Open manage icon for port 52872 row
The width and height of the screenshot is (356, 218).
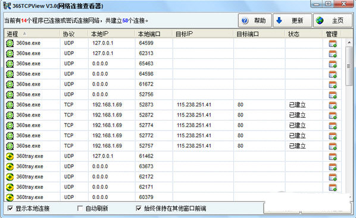click(333, 115)
